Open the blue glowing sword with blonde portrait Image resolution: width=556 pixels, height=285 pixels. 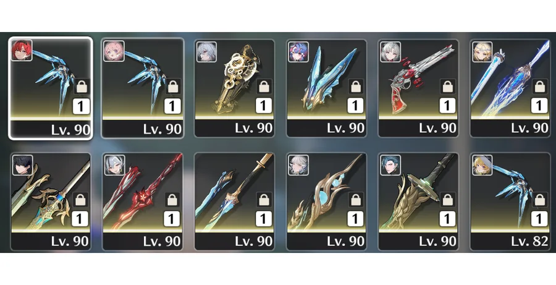(511, 88)
